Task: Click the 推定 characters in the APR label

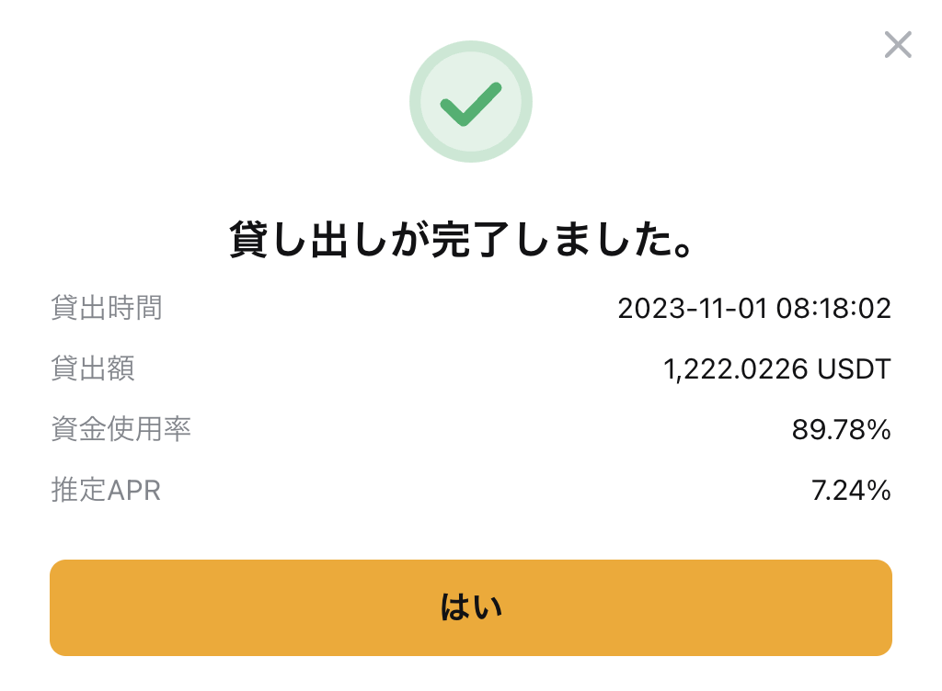Action: (x=79, y=490)
